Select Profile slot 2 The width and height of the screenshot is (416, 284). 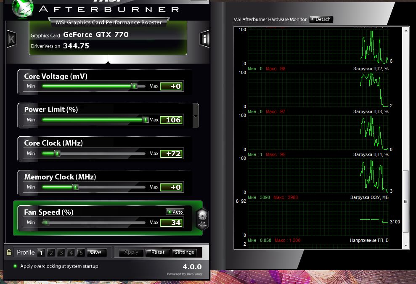(x=51, y=253)
